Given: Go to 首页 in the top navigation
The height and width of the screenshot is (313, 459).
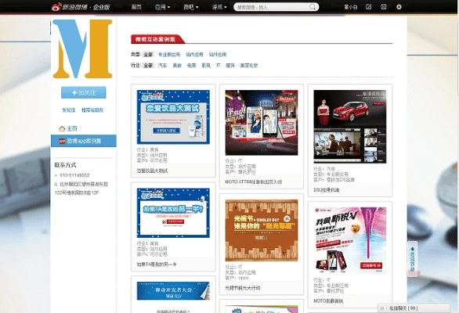Looking at the screenshot, I should click(x=136, y=7).
